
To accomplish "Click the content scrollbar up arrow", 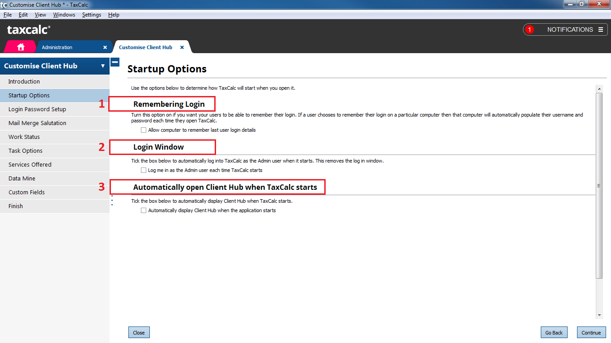I will [599, 88].
